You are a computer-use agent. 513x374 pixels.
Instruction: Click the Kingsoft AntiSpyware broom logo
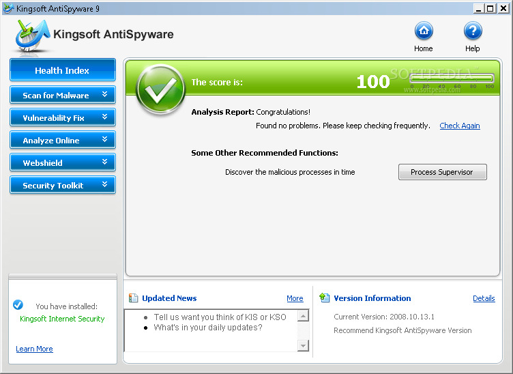[x=32, y=35]
